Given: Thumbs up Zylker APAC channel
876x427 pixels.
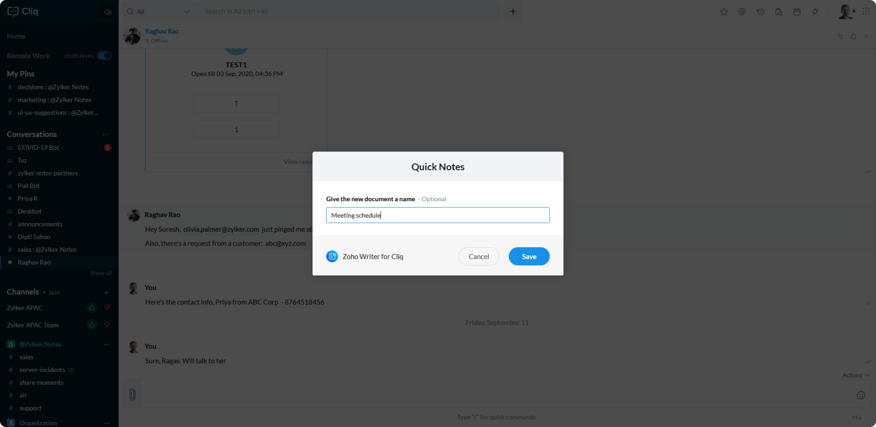Looking at the screenshot, I should pos(91,307).
